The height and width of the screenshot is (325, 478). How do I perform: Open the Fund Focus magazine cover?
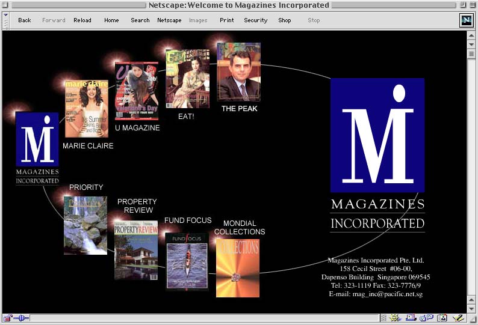(x=187, y=262)
